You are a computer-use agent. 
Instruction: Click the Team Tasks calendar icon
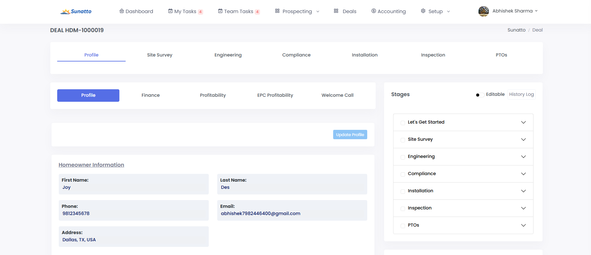(220, 11)
